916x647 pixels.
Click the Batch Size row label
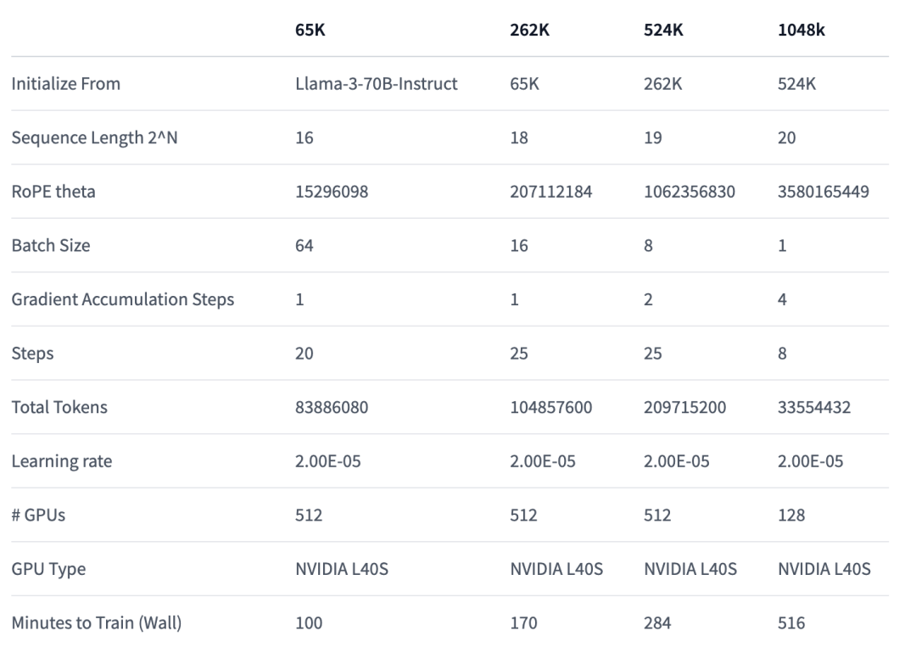[x=51, y=246]
